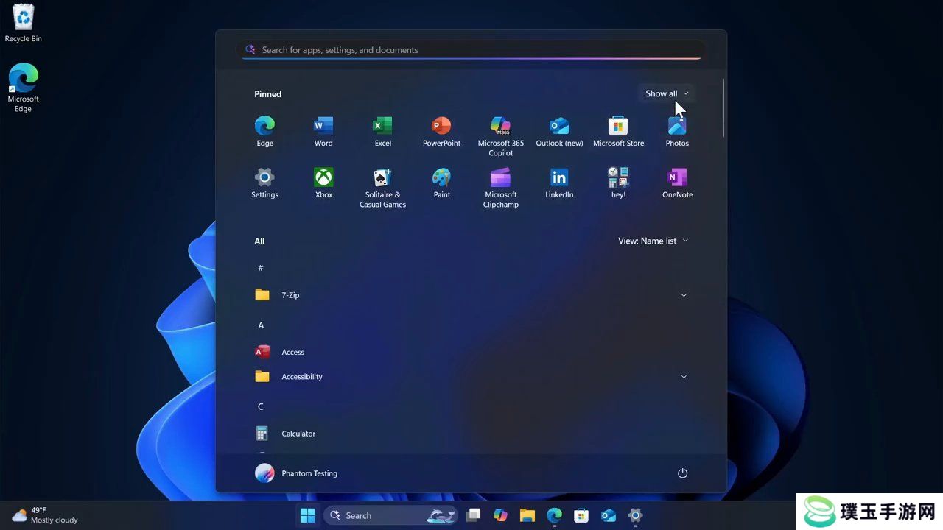Open Edge from the pinned apps
Image resolution: width=943 pixels, height=530 pixels.
(x=264, y=132)
